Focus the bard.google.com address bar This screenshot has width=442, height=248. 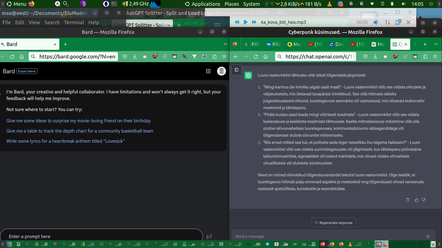pyautogui.click(x=73, y=56)
